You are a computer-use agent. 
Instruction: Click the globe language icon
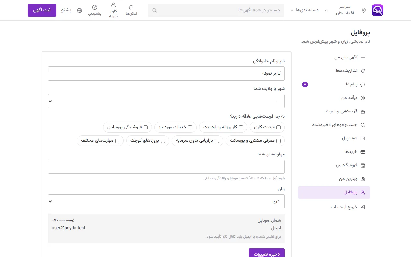80,10
